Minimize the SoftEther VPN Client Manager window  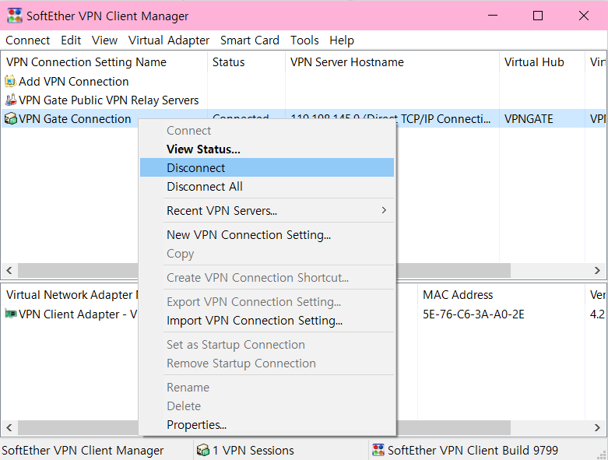point(493,16)
